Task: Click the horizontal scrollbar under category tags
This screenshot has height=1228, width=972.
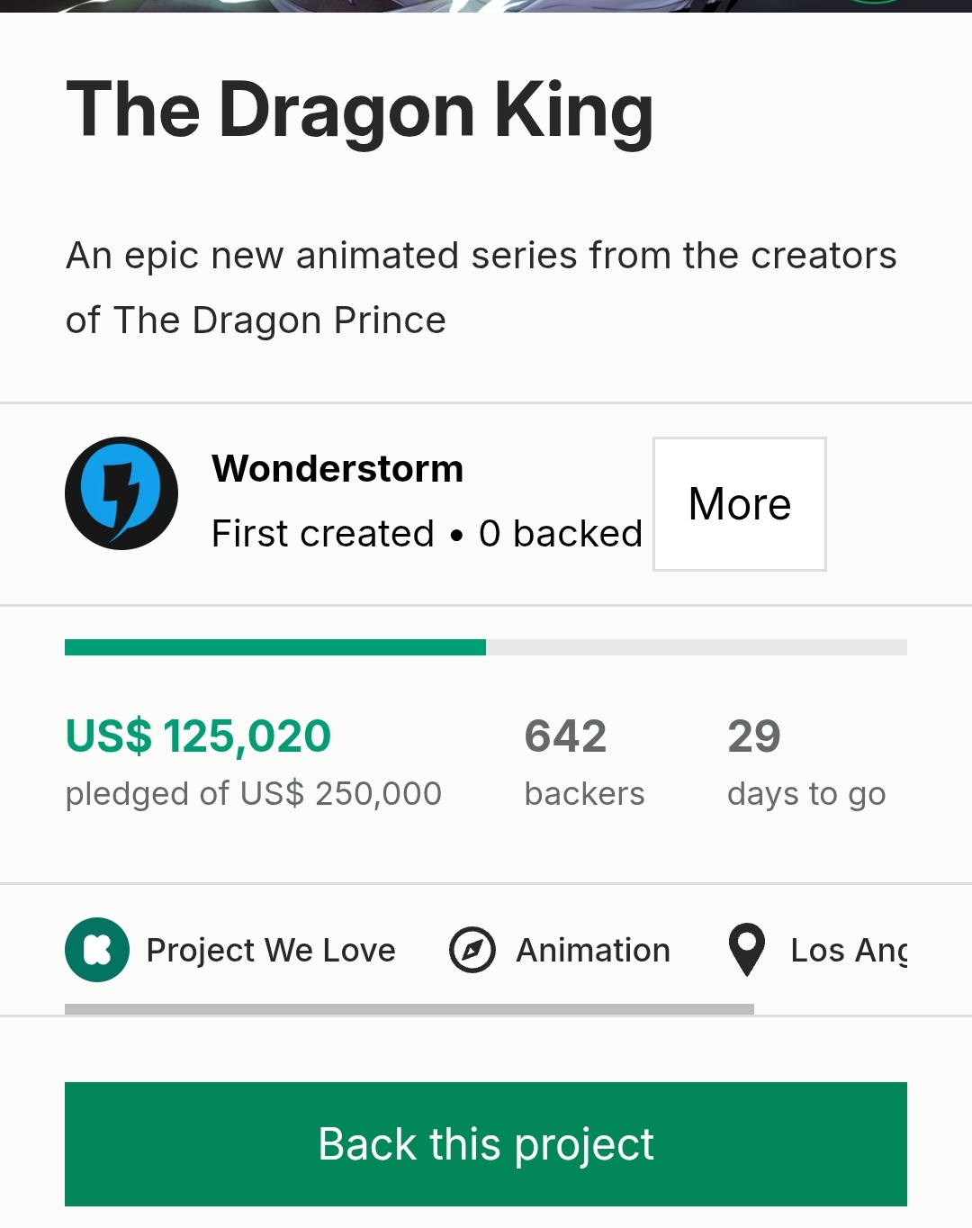Action: click(x=409, y=1009)
